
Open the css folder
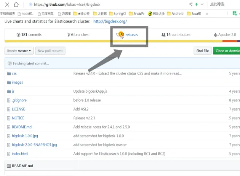(14, 73)
